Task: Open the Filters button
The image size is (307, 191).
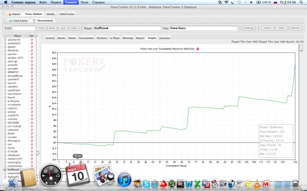Action: click(268, 28)
